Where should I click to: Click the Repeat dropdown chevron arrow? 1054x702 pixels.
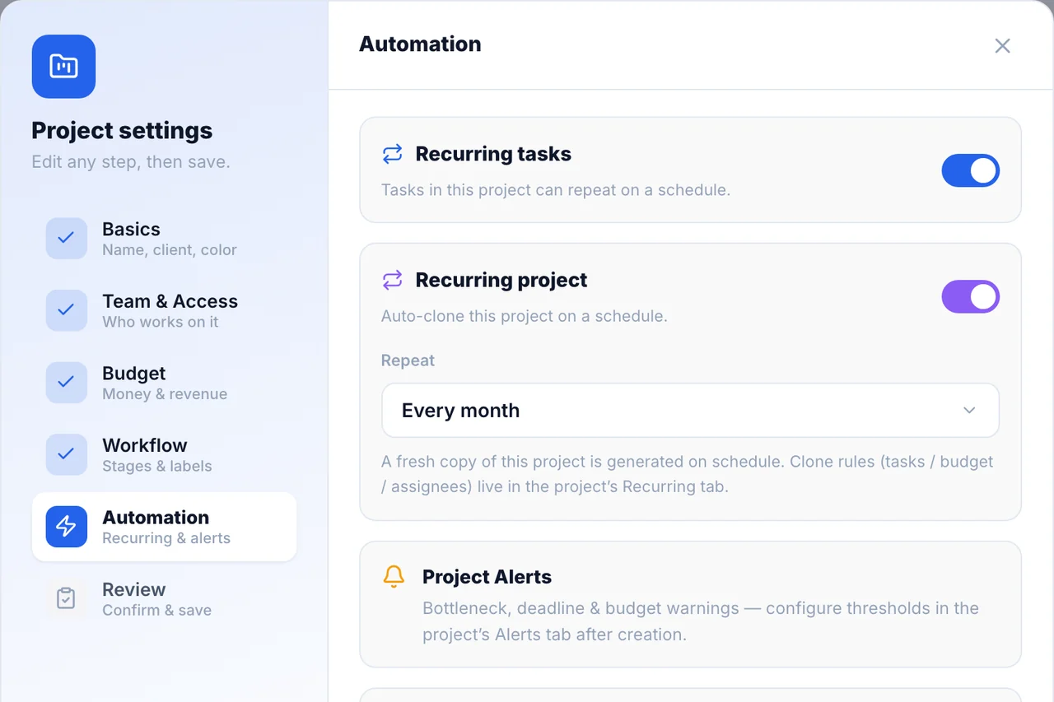969,410
